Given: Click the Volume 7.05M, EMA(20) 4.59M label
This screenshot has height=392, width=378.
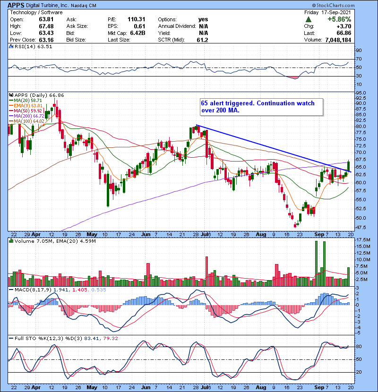Looking at the screenshot, I should coord(55,241).
